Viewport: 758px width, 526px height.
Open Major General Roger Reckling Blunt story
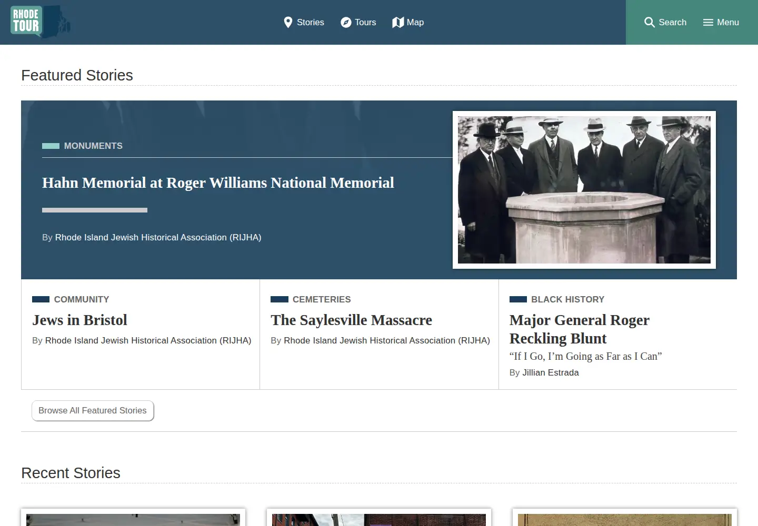580,329
